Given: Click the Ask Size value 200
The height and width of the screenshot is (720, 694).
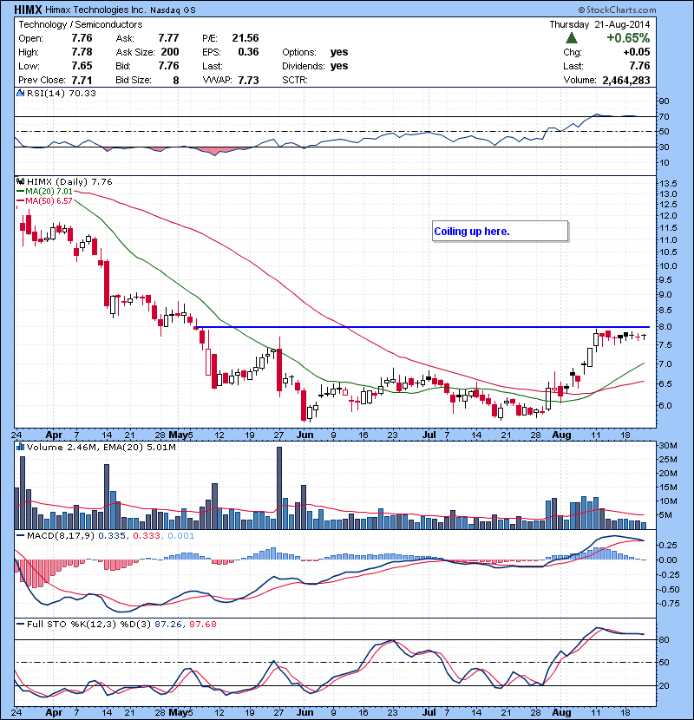Looking at the screenshot, I should pos(170,52).
